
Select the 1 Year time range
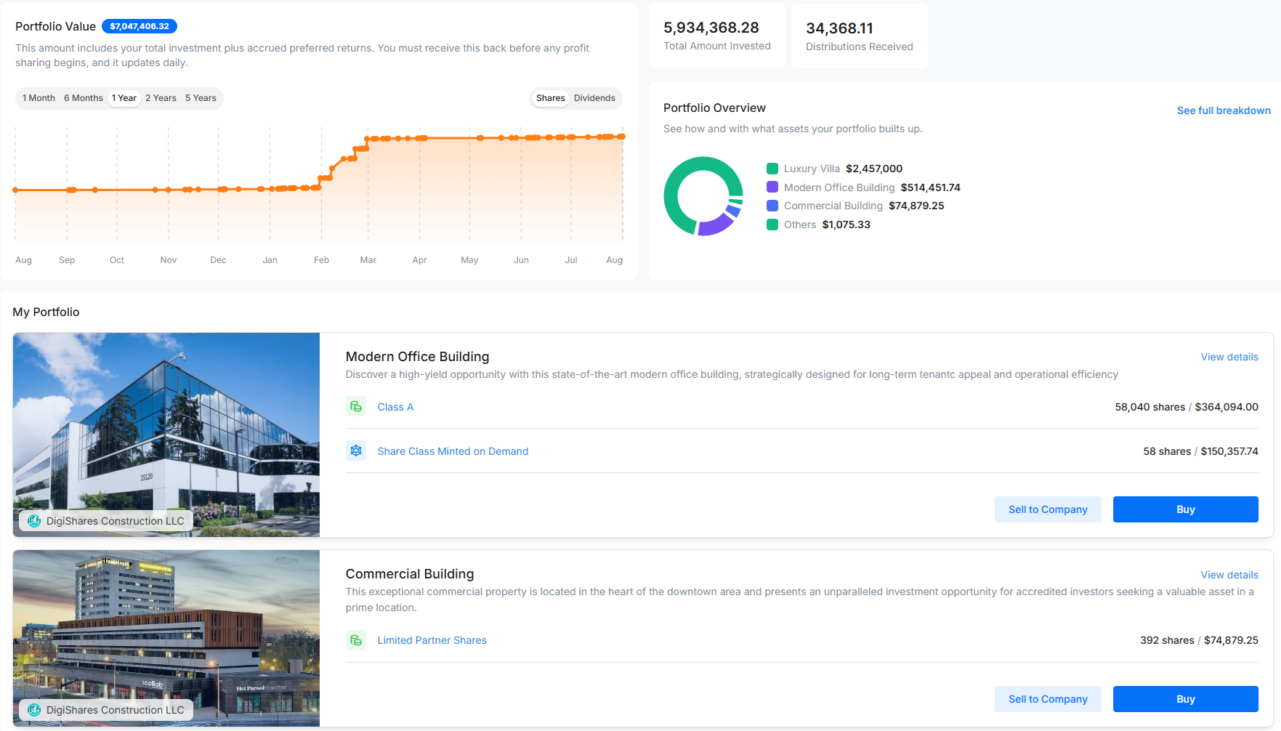click(124, 98)
